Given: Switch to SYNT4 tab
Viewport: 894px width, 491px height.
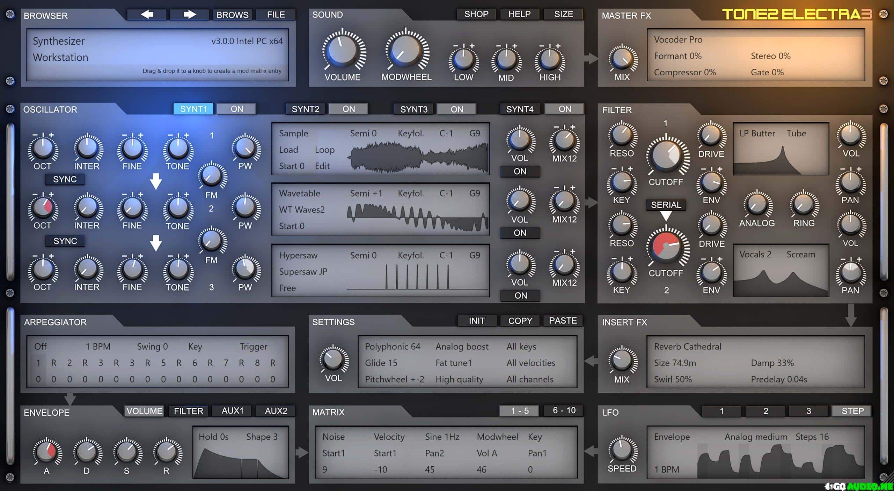Looking at the screenshot, I should 520,109.
